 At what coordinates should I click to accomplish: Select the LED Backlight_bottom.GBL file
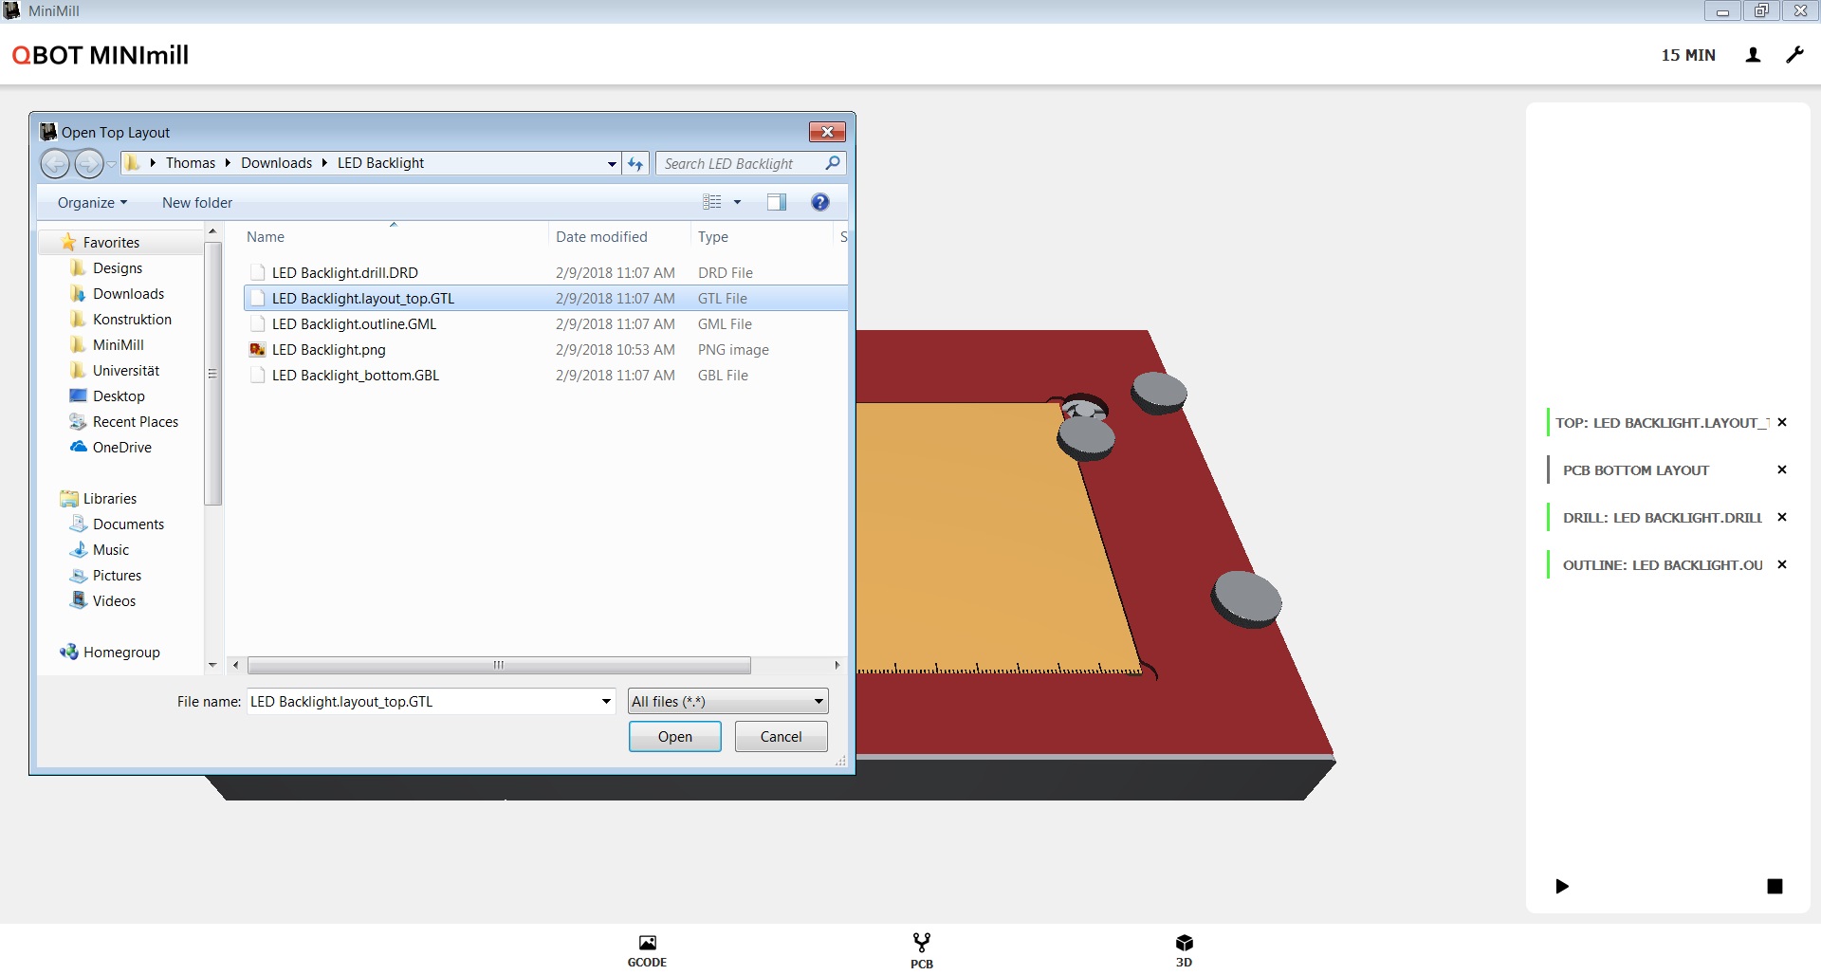point(545,376)
